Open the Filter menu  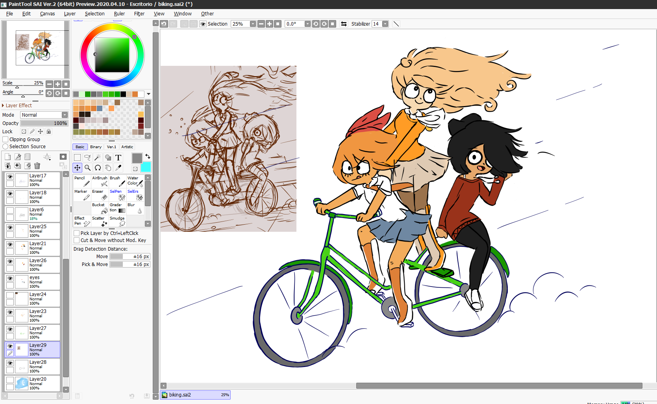(x=139, y=14)
